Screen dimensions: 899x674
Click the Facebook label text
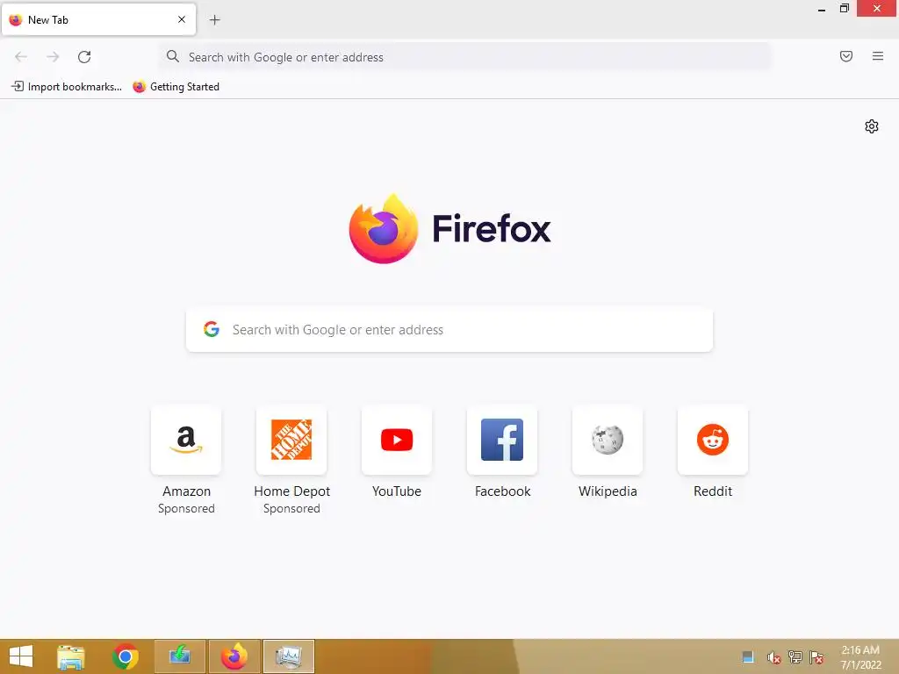503,491
